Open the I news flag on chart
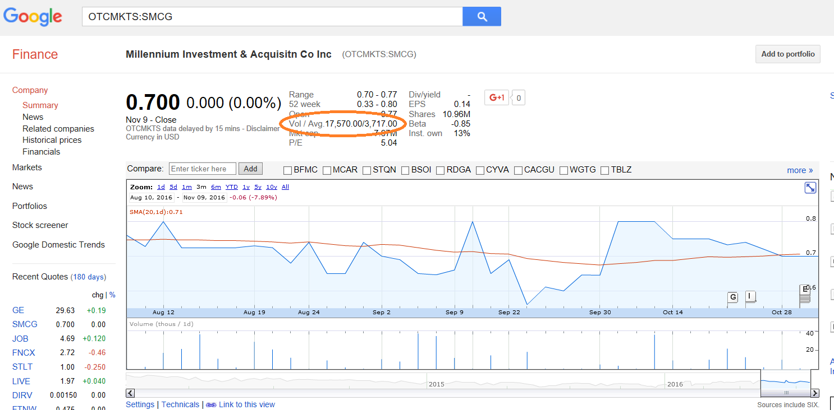The height and width of the screenshot is (410, 834). click(x=750, y=296)
